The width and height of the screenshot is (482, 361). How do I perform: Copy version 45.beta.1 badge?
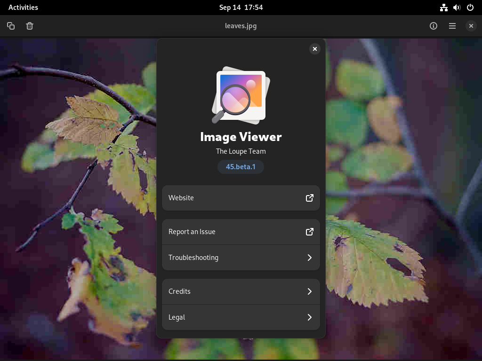(x=241, y=167)
